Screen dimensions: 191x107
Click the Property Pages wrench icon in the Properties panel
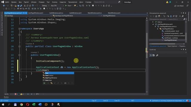click(x=157, y=55)
